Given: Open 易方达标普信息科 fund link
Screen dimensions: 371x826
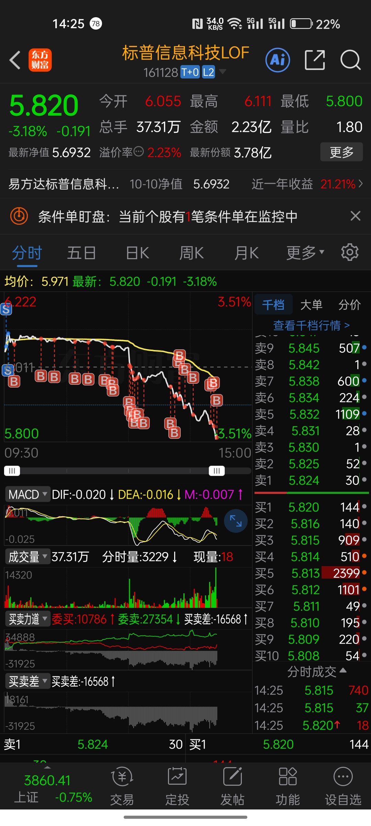Looking at the screenshot, I should pyautogui.click(x=64, y=184).
